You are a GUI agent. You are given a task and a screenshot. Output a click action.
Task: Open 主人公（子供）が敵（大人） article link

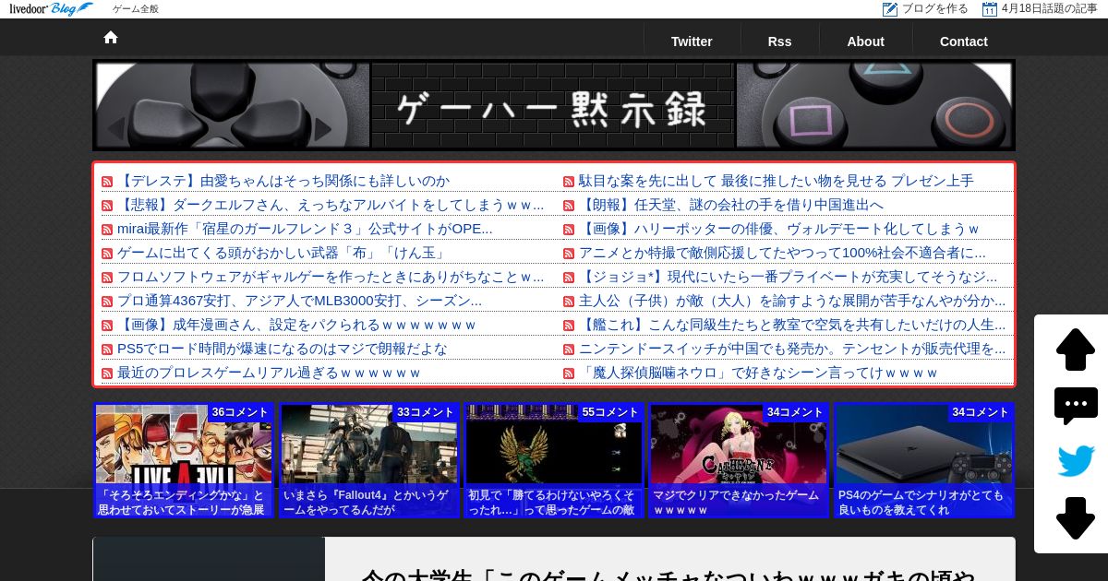click(792, 301)
